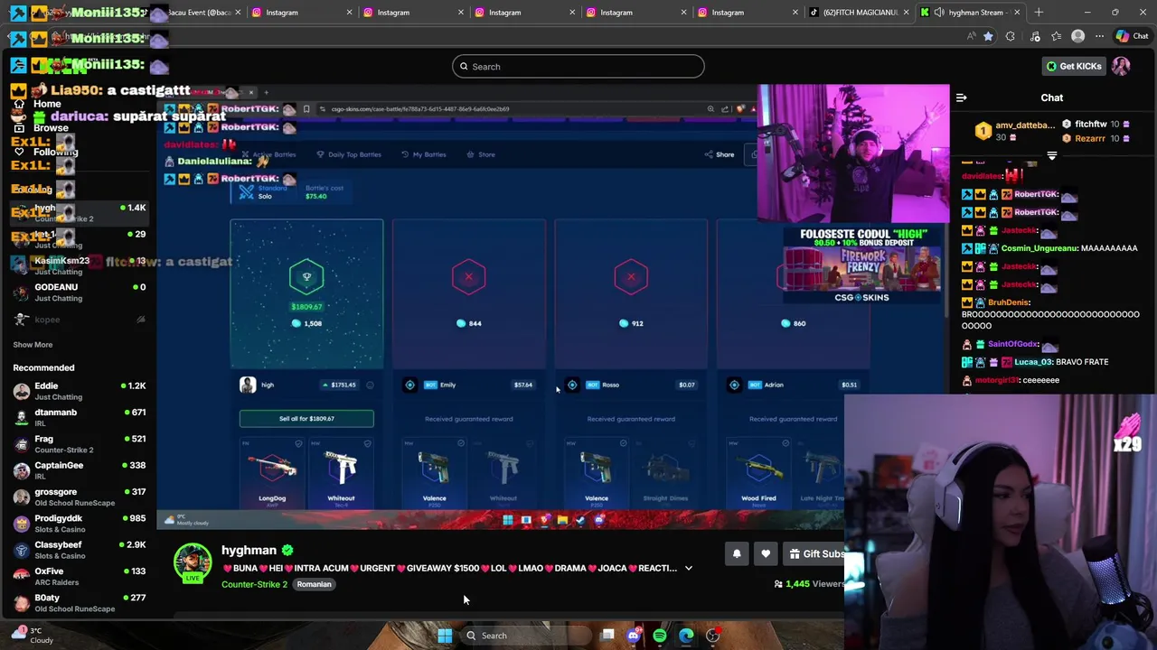Click the Romanian language tag
This screenshot has height=650, width=1157.
point(314,584)
